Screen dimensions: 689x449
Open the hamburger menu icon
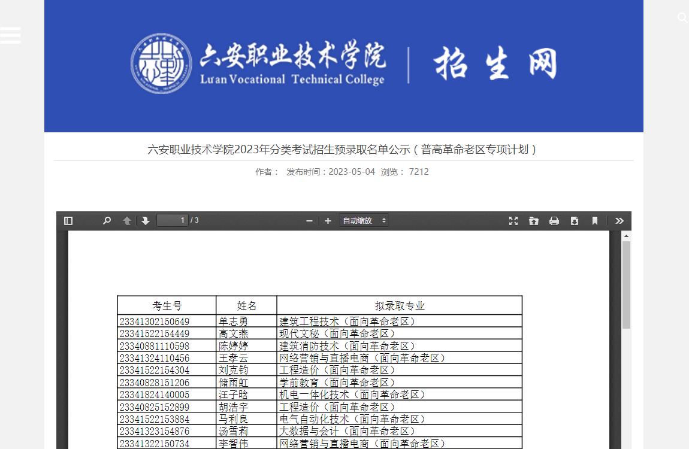(x=10, y=35)
